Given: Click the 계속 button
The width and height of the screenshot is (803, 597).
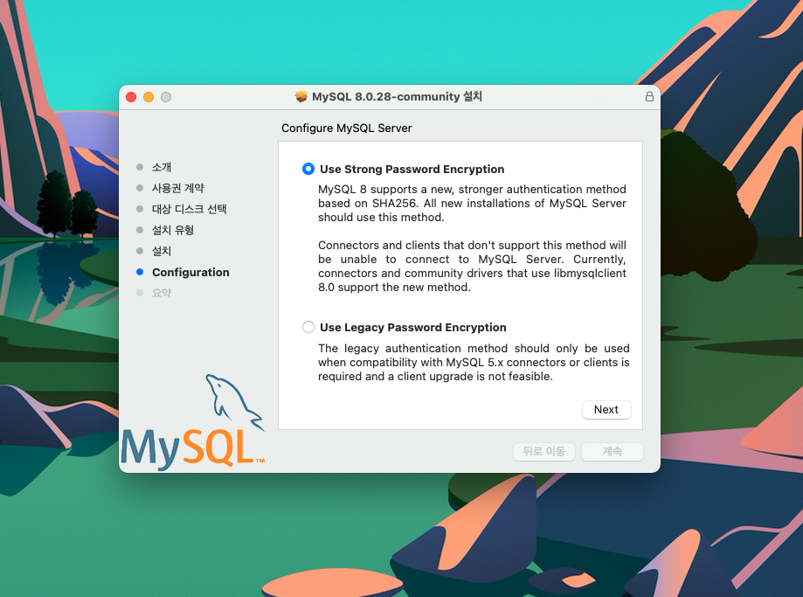Looking at the screenshot, I should [x=612, y=452].
